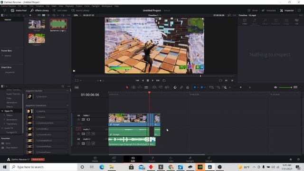Viewport: 304px width, 171px height.
Task: Click the Insert Clip toolbar icon
Action: [154, 87]
